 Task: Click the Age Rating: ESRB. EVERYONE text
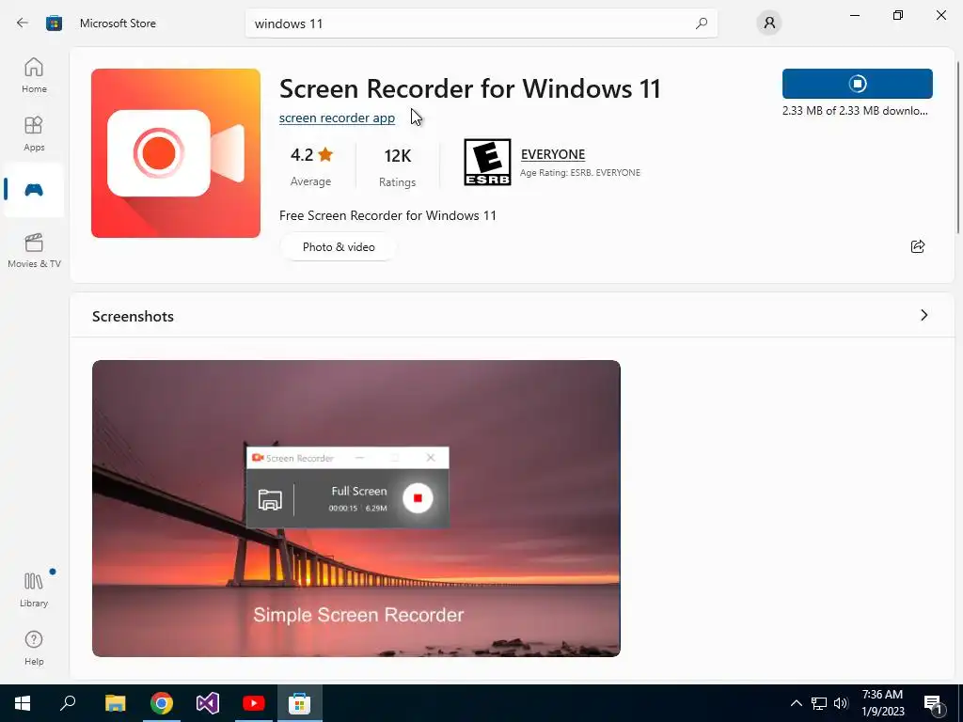(x=579, y=173)
